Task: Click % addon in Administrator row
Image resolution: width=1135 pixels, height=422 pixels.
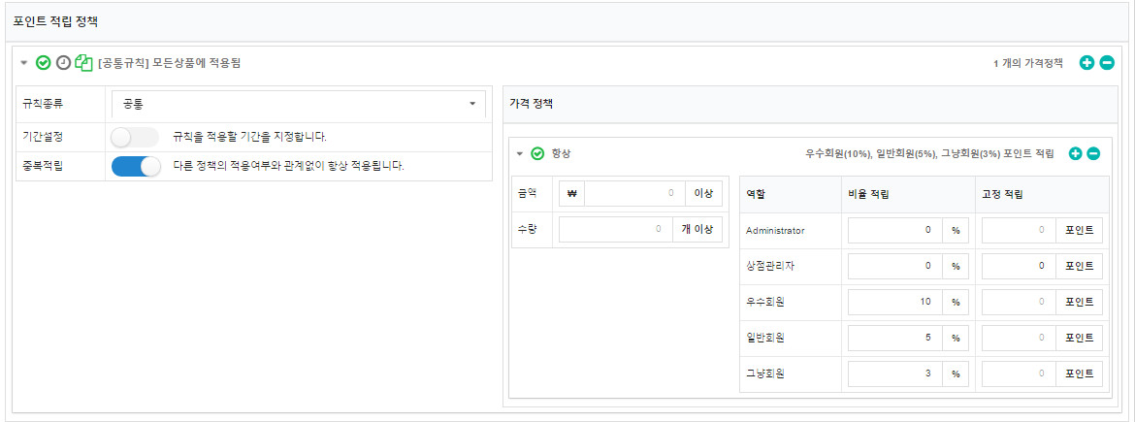Action: click(x=956, y=230)
